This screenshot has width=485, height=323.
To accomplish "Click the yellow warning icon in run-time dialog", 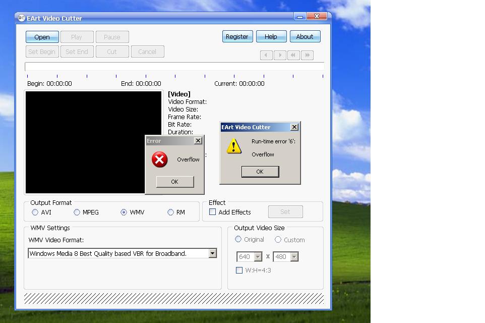I will (234, 146).
